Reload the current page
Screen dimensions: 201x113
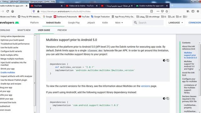click(8, 11)
